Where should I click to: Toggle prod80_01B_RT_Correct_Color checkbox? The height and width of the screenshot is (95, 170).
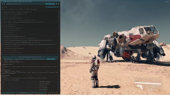point(3,42)
